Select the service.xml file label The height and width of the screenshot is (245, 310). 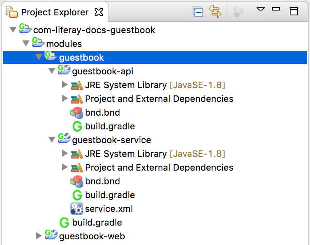109,209
